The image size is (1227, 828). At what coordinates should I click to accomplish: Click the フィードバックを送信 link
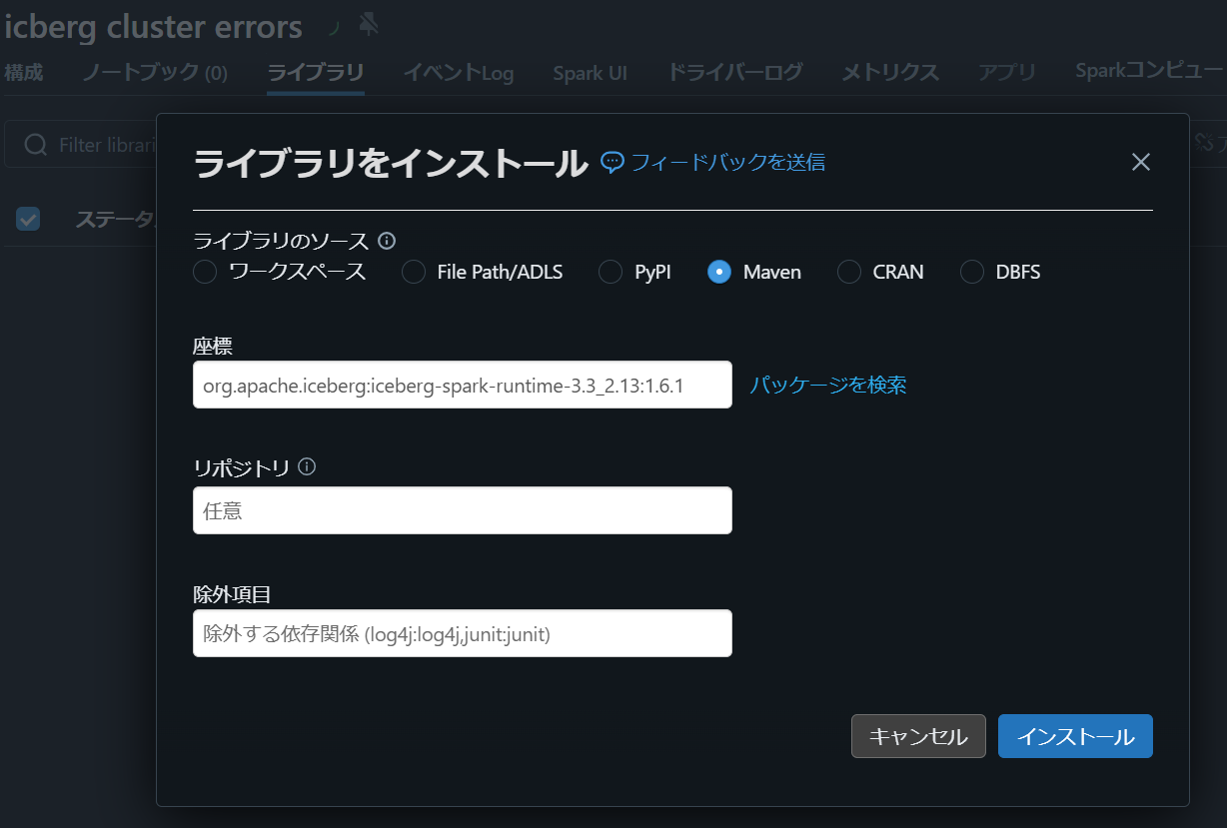click(727, 162)
